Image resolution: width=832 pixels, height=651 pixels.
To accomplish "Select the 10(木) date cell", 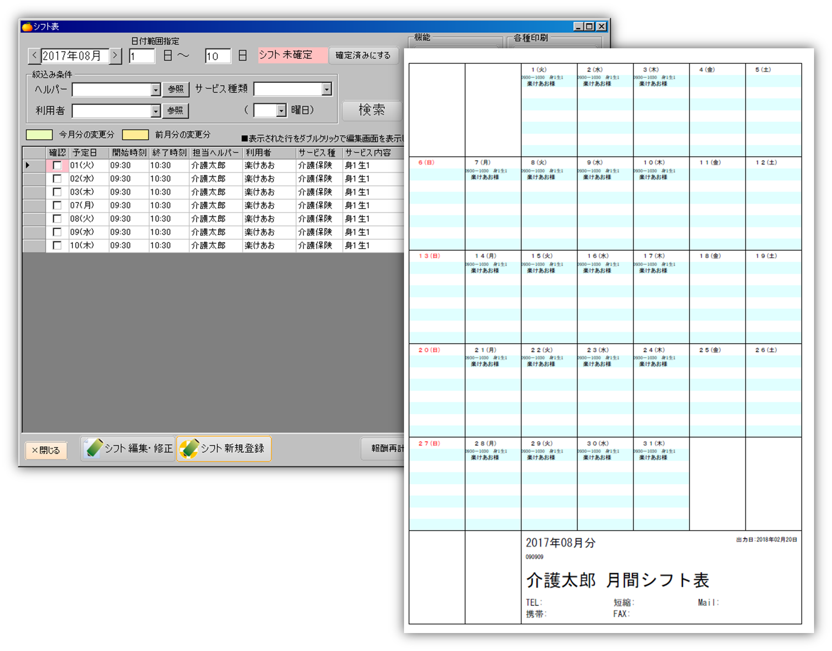I will [89, 245].
